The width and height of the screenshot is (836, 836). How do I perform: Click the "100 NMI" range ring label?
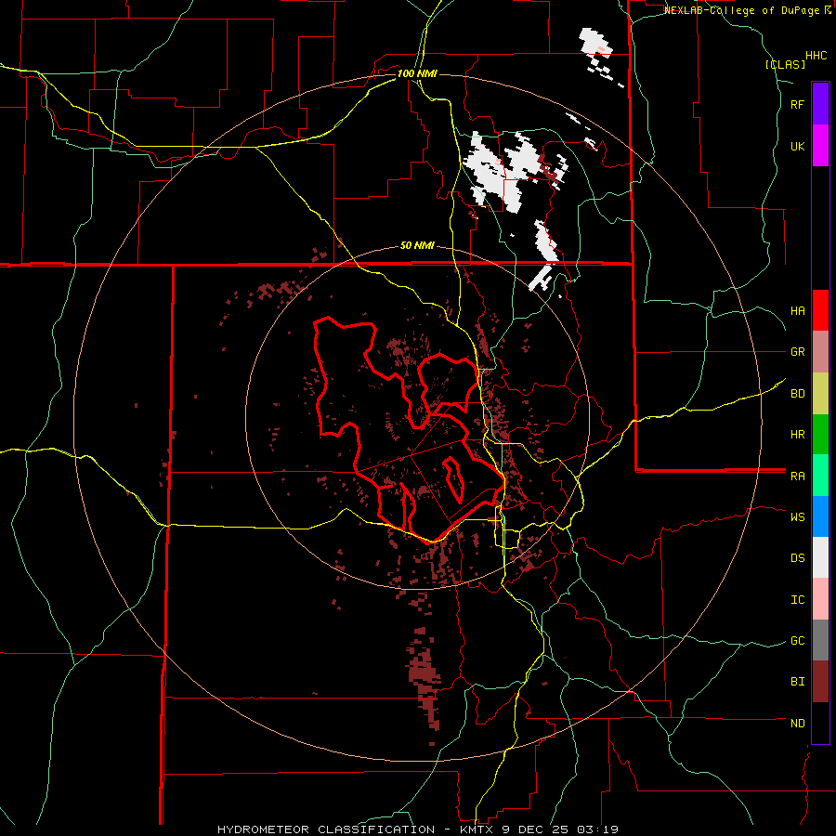[417, 73]
